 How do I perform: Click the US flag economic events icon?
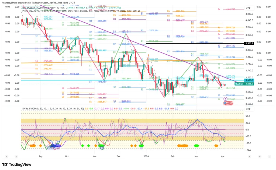(226, 103)
